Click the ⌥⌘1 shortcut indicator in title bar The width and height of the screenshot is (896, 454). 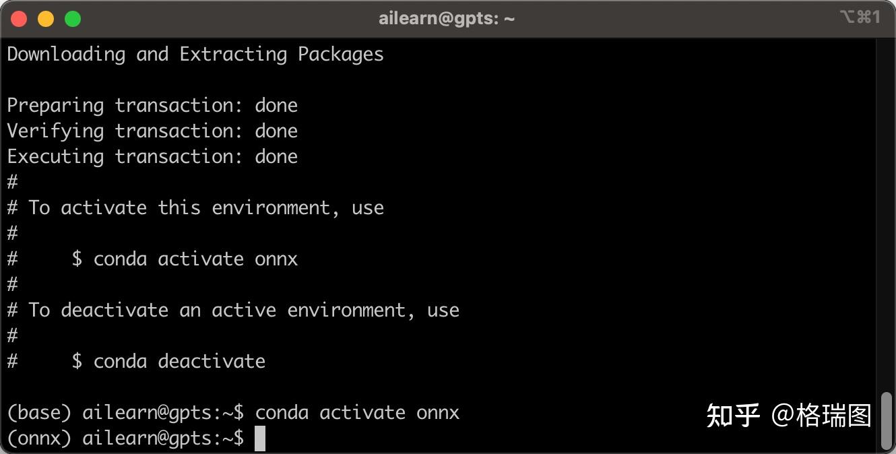point(860,18)
